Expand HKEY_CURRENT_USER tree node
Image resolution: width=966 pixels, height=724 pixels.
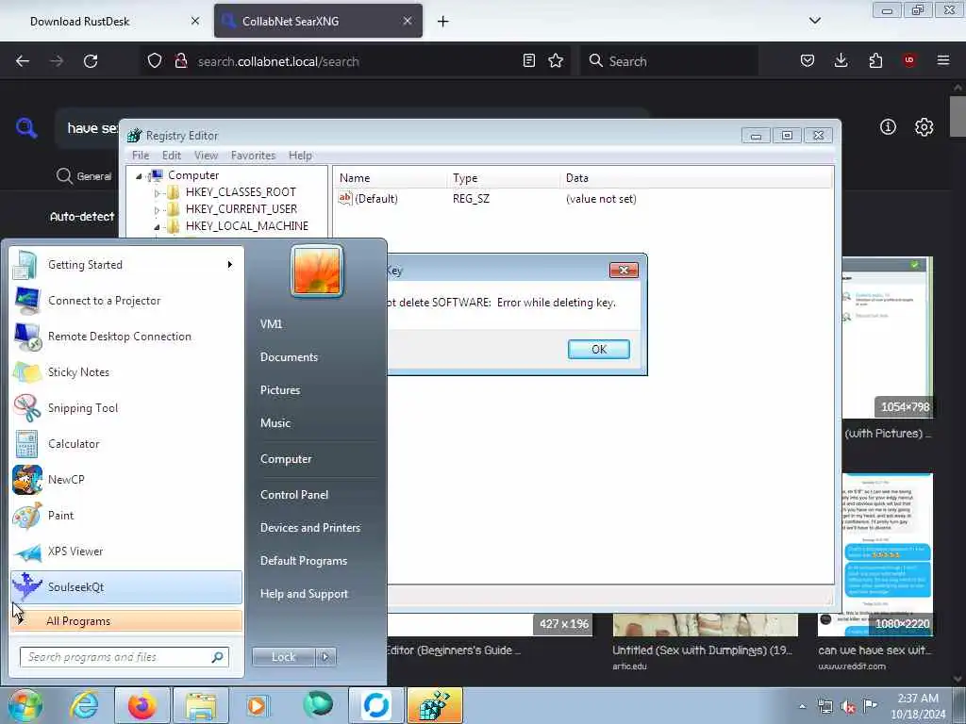(x=158, y=210)
